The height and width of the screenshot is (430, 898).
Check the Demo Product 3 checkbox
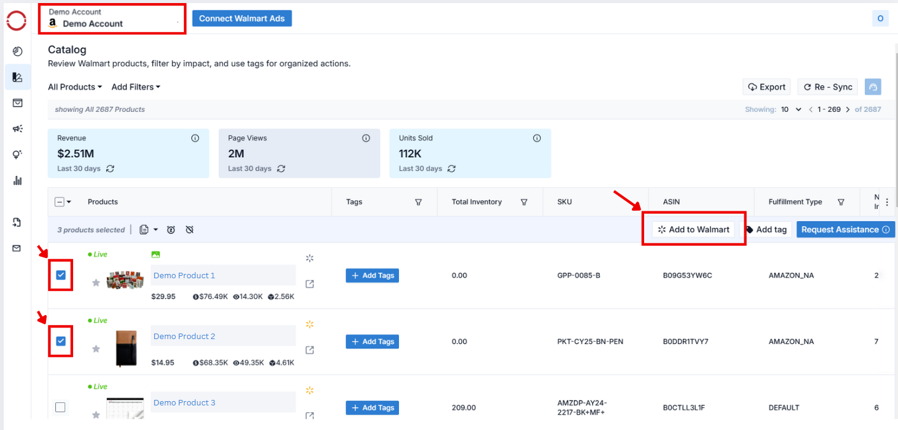point(60,407)
